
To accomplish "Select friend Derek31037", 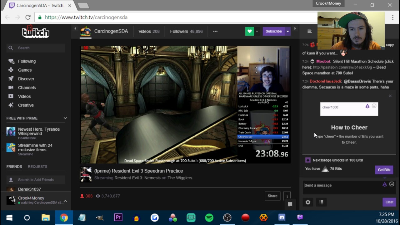I will click(29, 189).
